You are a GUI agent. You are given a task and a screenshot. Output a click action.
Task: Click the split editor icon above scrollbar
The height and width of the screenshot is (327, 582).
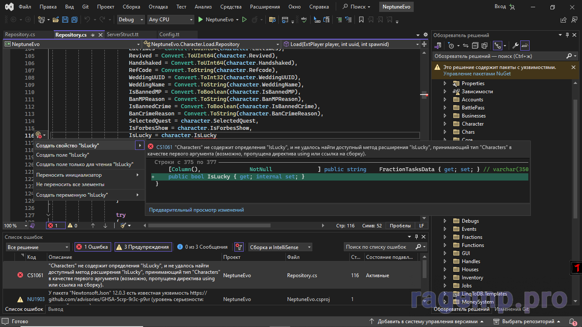[424, 44]
